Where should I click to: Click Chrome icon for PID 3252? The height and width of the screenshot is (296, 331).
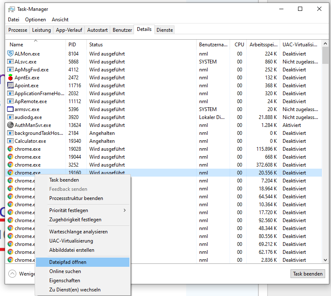(x=10, y=164)
